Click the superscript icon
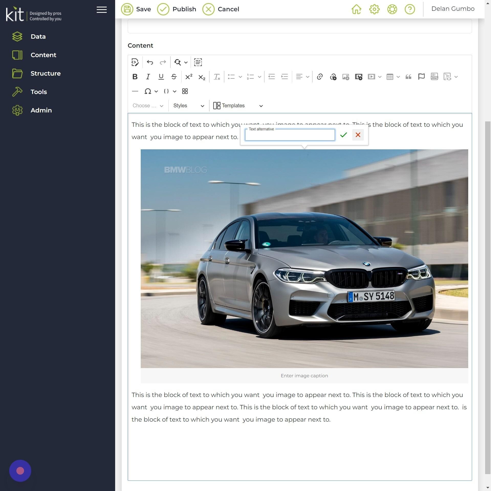Viewport: 491px width, 491px height. tap(189, 77)
